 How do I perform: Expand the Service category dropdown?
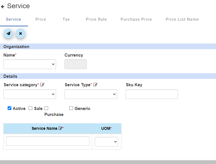[30, 94]
